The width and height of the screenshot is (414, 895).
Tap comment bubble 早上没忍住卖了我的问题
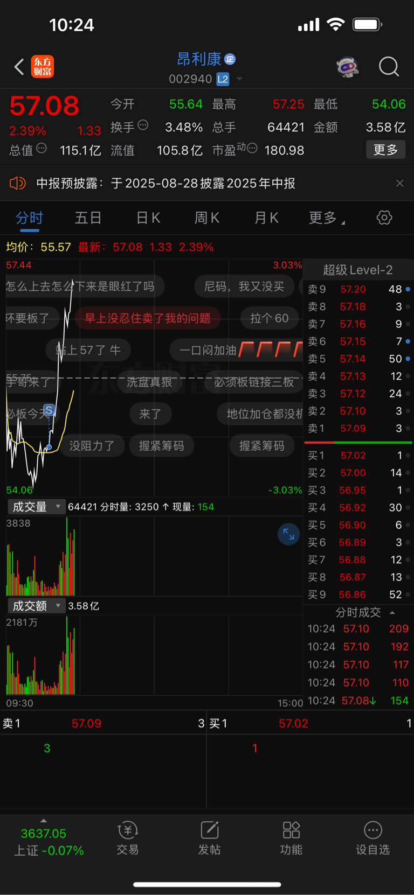(x=148, y=318)
